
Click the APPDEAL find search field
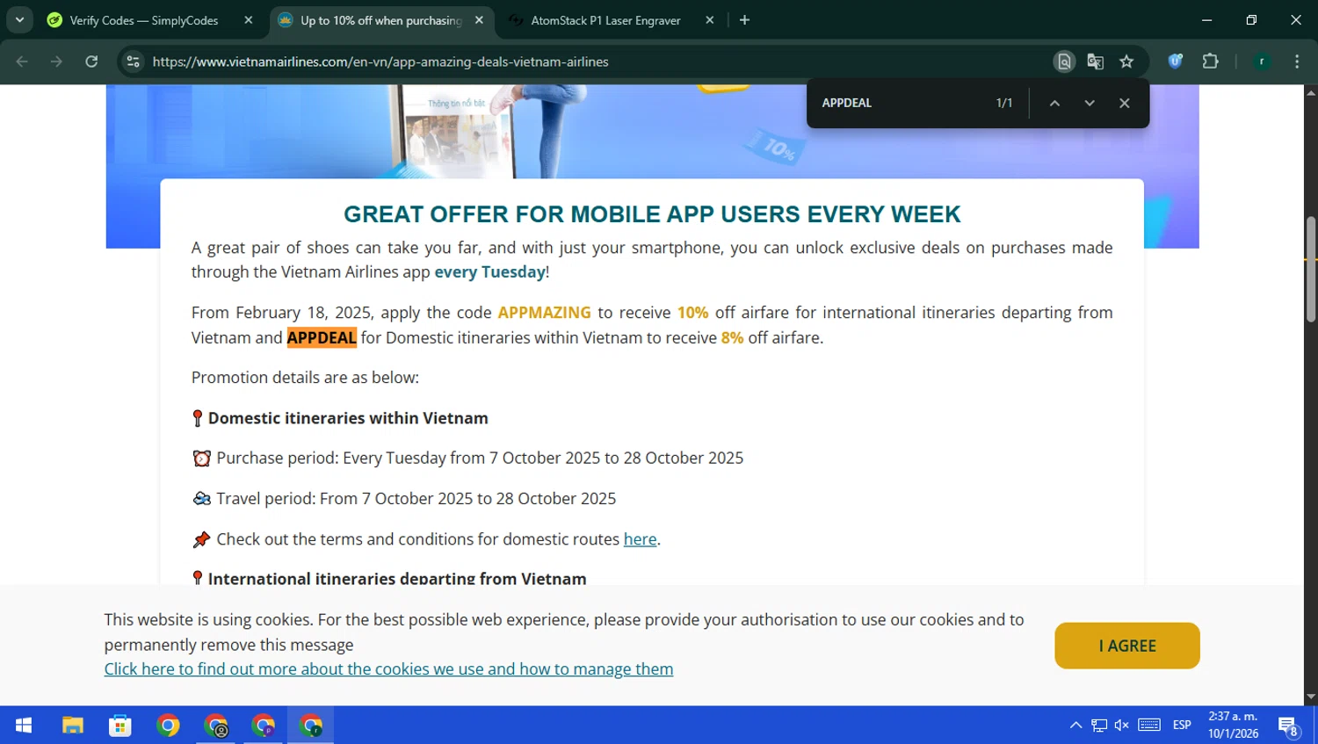901,103
